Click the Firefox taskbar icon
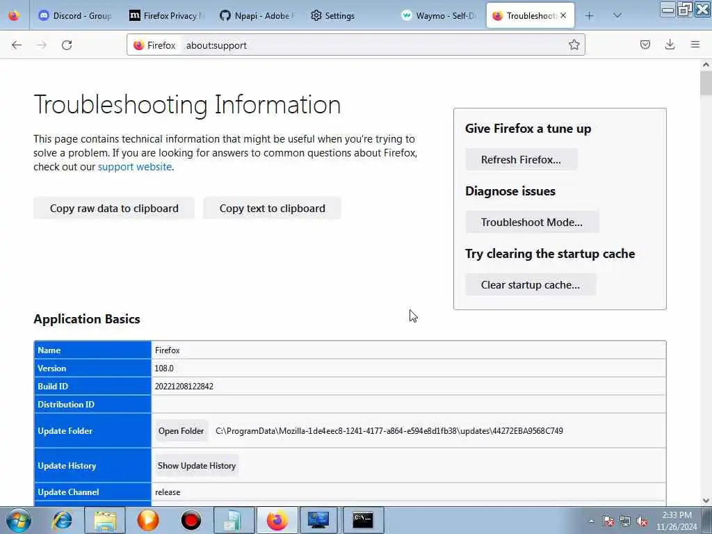Screen dimensions: 712x534 (x=277, y=520)
